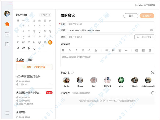Select participant Cross's avatar

(x=80, y=80)
